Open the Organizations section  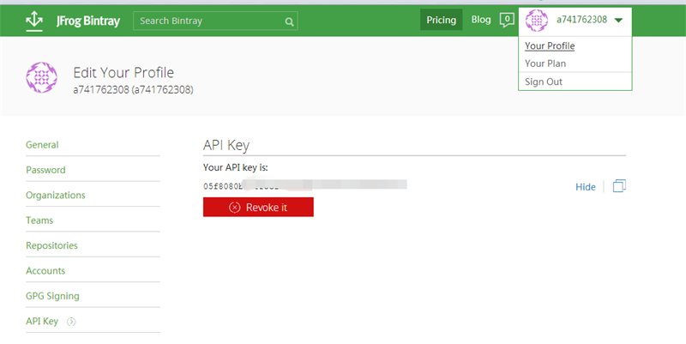(x=56, y=196)
